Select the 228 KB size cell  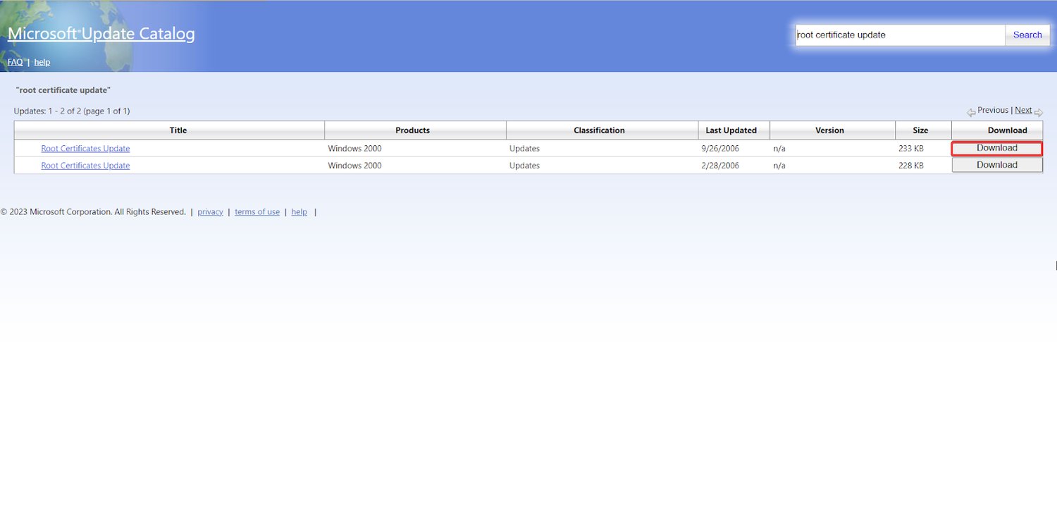point(910,166)
